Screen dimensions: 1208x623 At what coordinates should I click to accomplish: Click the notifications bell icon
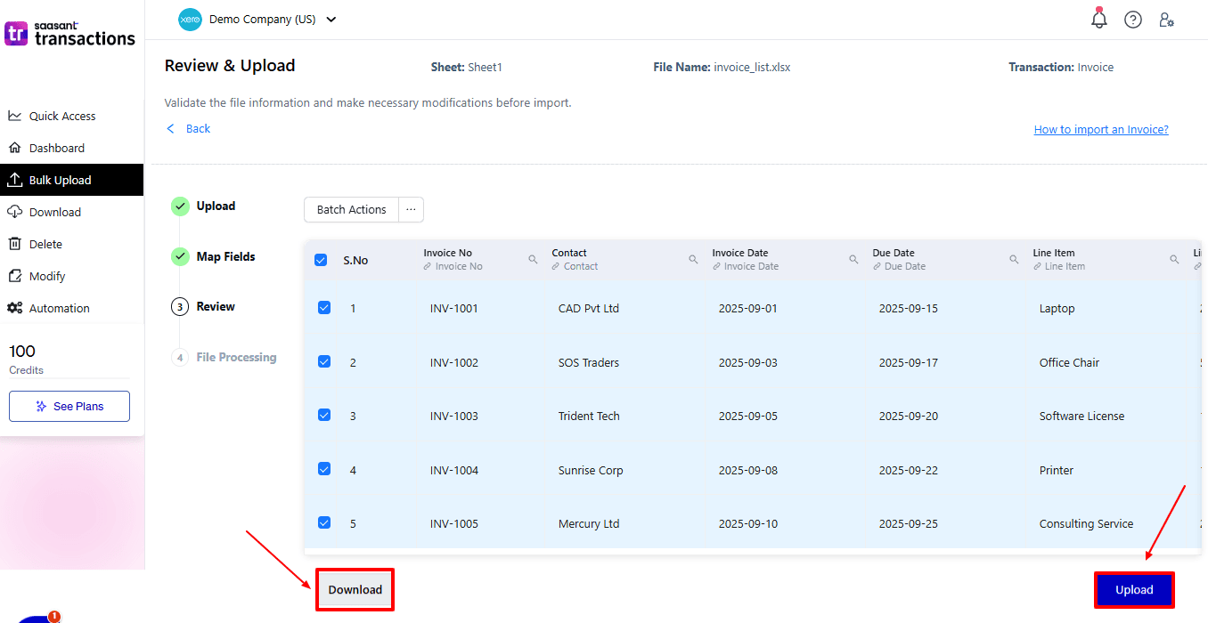pyautogui.click(x=1099, y=20)
